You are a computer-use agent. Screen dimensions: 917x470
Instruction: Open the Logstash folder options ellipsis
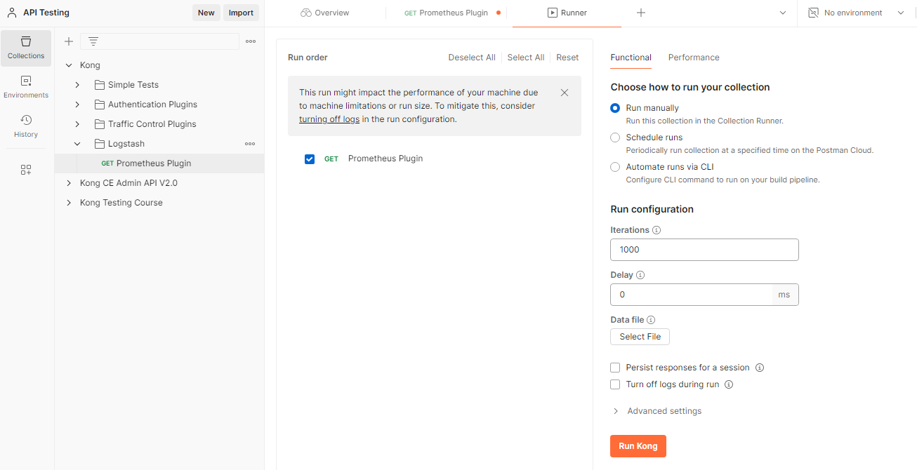(x=250, y=144)
